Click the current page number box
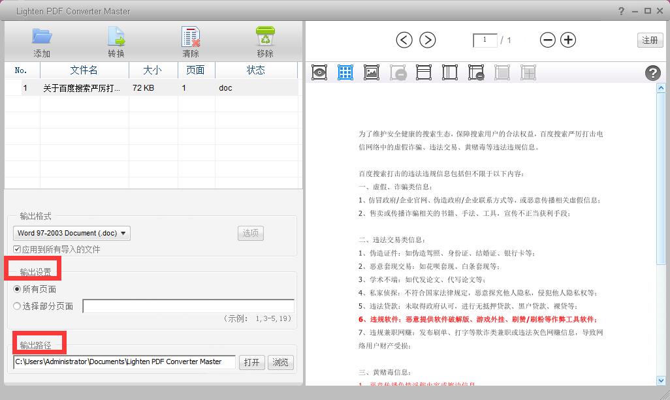This screenshot has height=400, width=670. [x=485, y=40]
